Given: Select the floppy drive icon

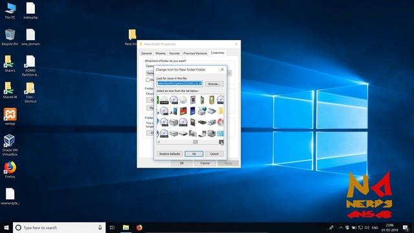Looking at the screenshot, I should (202, 134).
